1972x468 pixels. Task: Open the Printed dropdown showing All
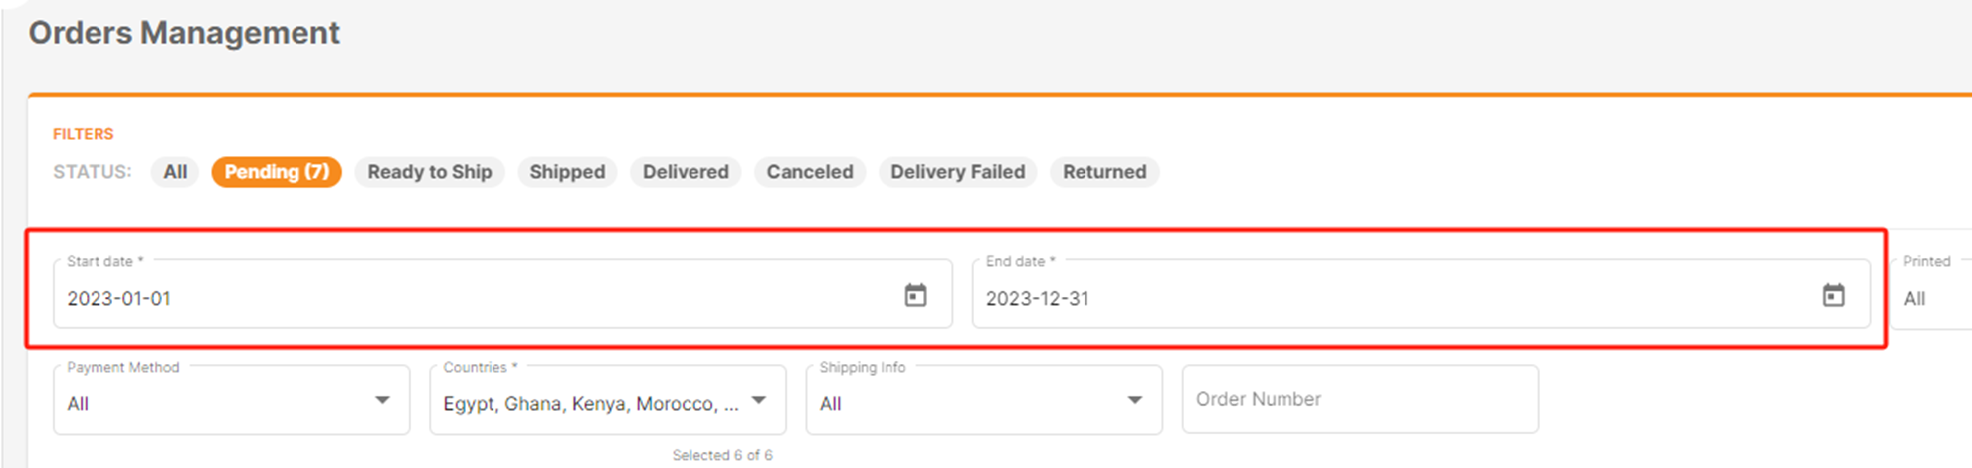[1930, 294]
